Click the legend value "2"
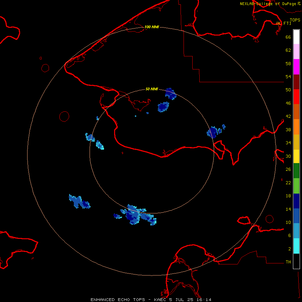 290,249
